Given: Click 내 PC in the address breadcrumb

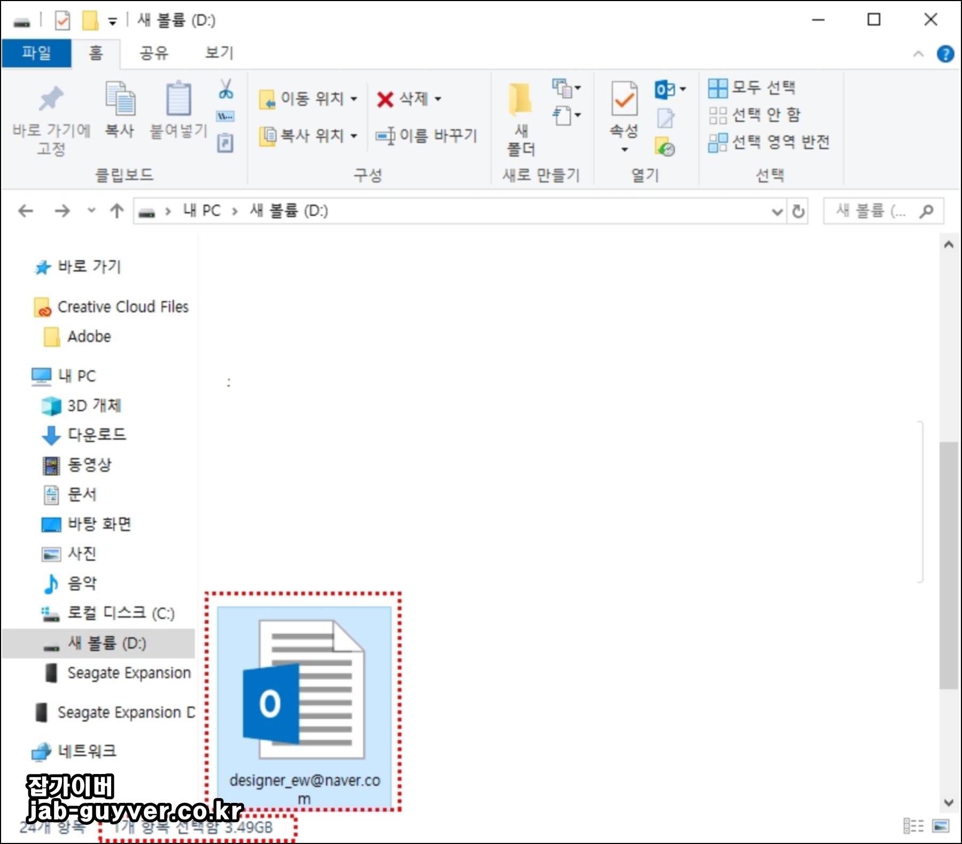Looking at the screenshot, I should 201,211.
